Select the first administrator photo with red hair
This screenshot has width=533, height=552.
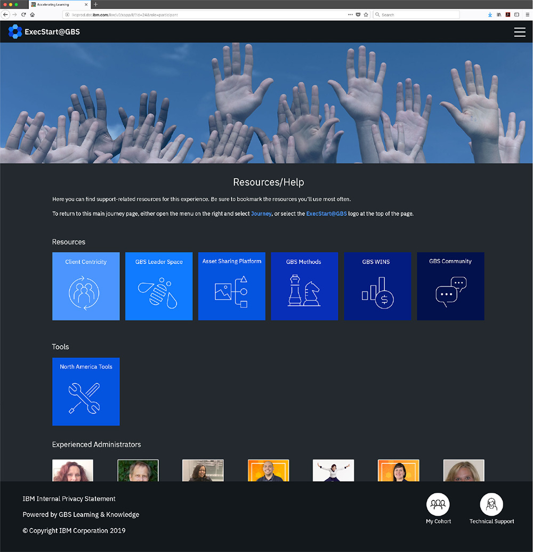click(x=72, y=470)
